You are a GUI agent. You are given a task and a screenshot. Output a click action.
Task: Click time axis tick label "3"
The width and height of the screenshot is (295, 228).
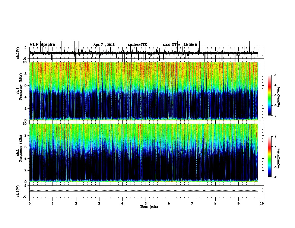[99, 203]
